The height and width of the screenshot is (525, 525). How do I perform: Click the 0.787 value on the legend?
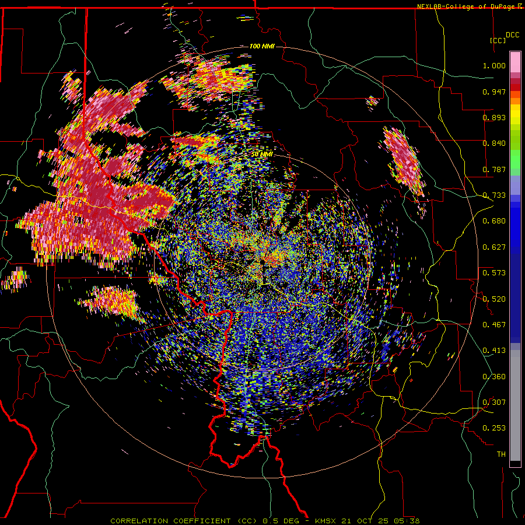click(494, 169)
